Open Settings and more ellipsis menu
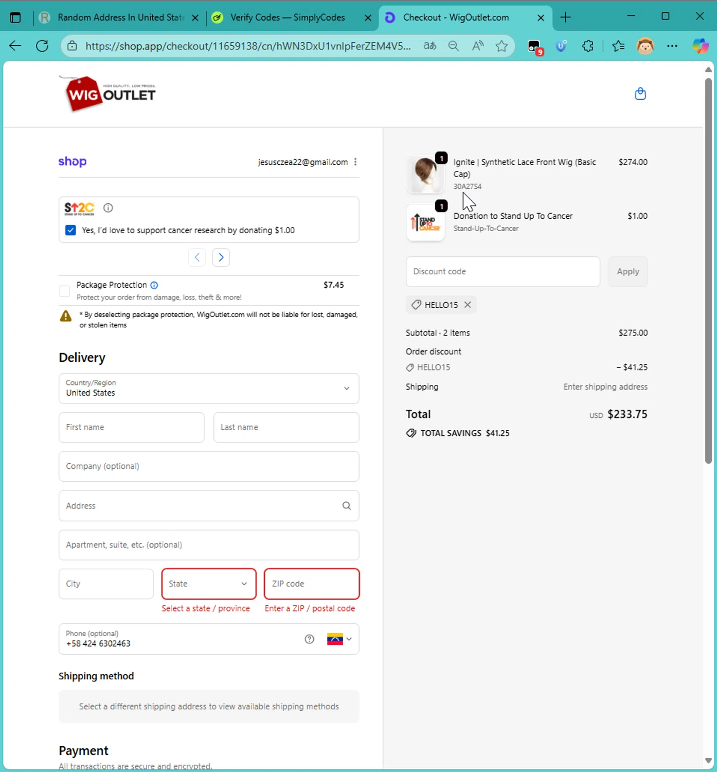This screenshot has width=717, height=772. tap(672, 46)
